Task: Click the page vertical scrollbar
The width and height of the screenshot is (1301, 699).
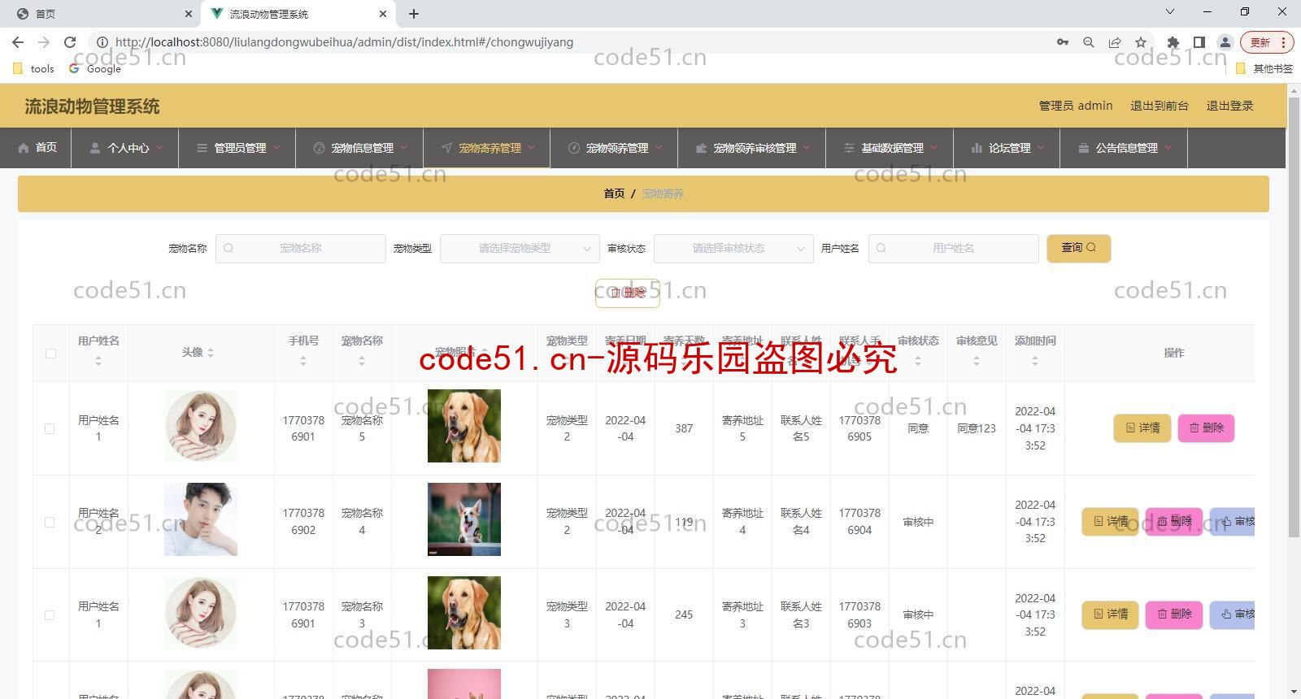Action: [1294, 317]
